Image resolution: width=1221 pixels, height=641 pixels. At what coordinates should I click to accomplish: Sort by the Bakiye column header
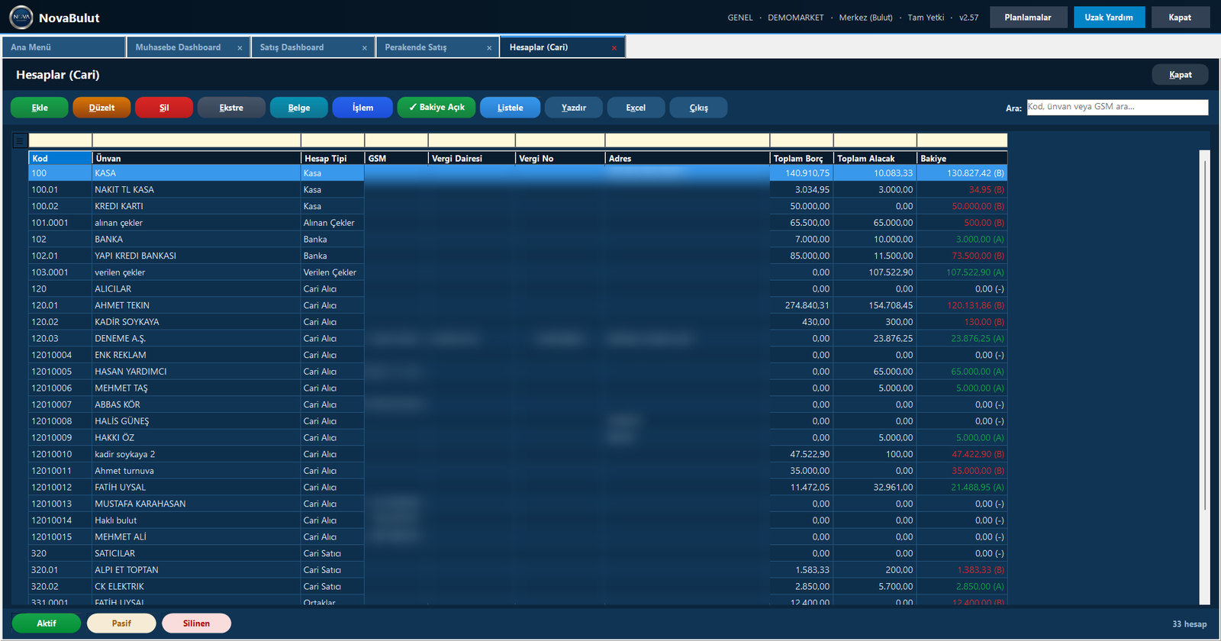point(962,159)
